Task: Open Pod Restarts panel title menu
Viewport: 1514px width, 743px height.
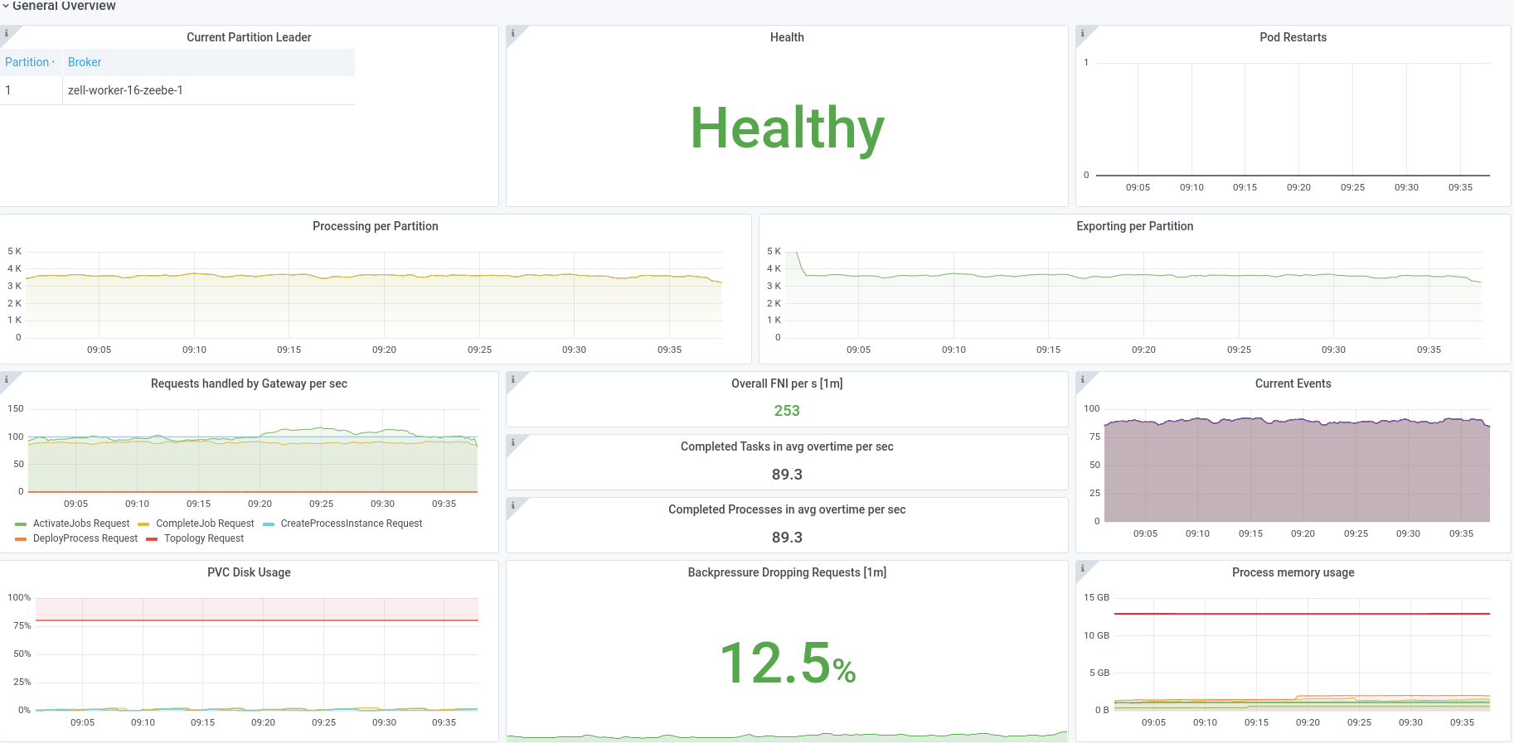Action: click(1293, 37)
